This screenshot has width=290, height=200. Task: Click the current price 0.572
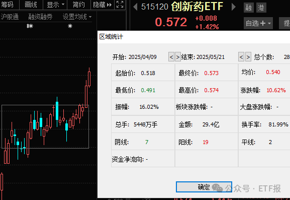tap(171, 22)
